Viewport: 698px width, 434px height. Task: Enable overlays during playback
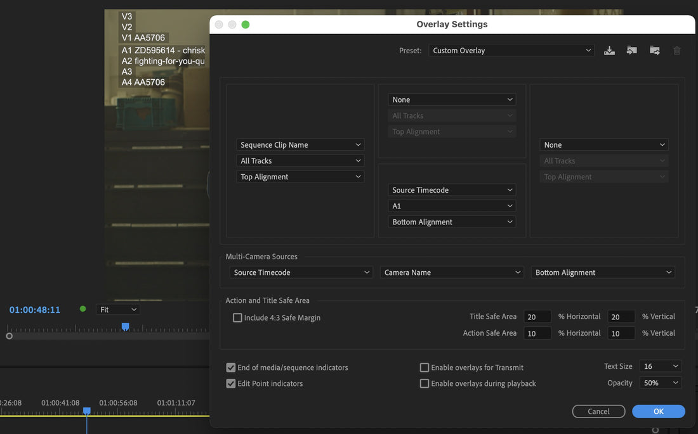[424, 383]
